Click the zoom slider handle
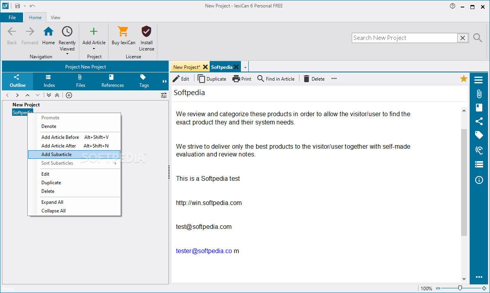 (460, 288)
